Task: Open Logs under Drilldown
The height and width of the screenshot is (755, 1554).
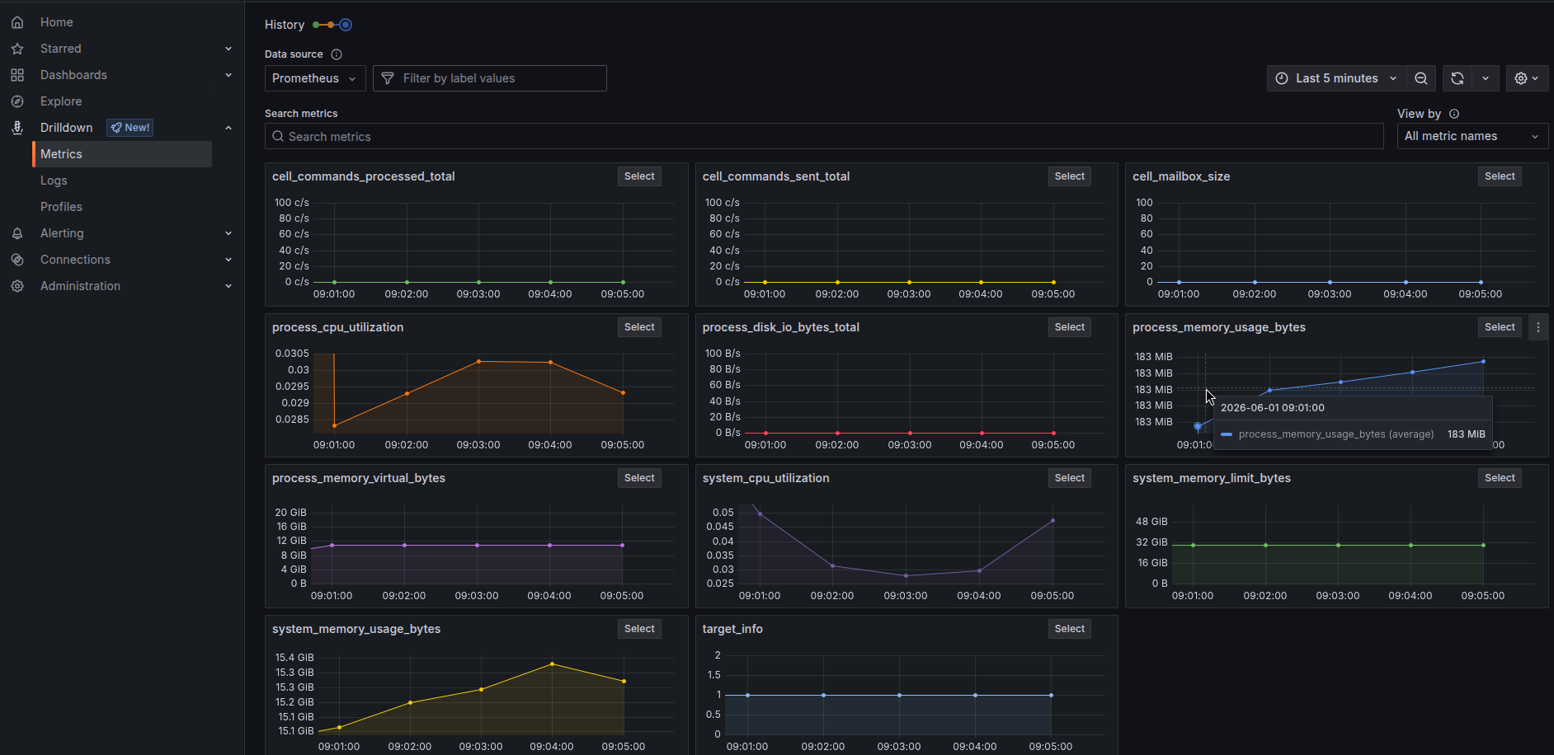Action: 54,181
